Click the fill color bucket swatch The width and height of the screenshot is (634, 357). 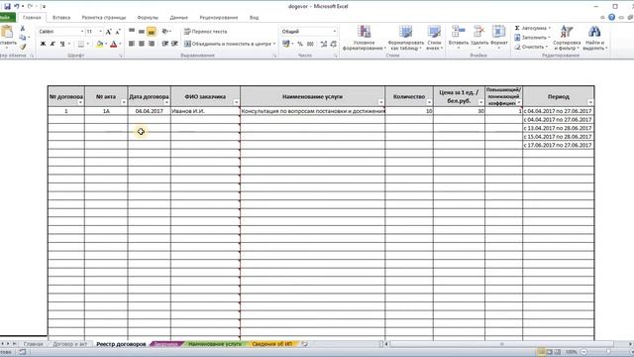tap(99, 44)
